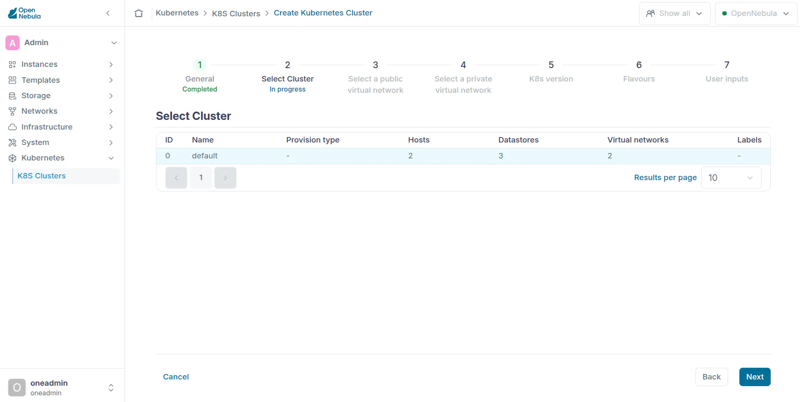
Task: Sort by ID column header
Action: pos(169,140)
